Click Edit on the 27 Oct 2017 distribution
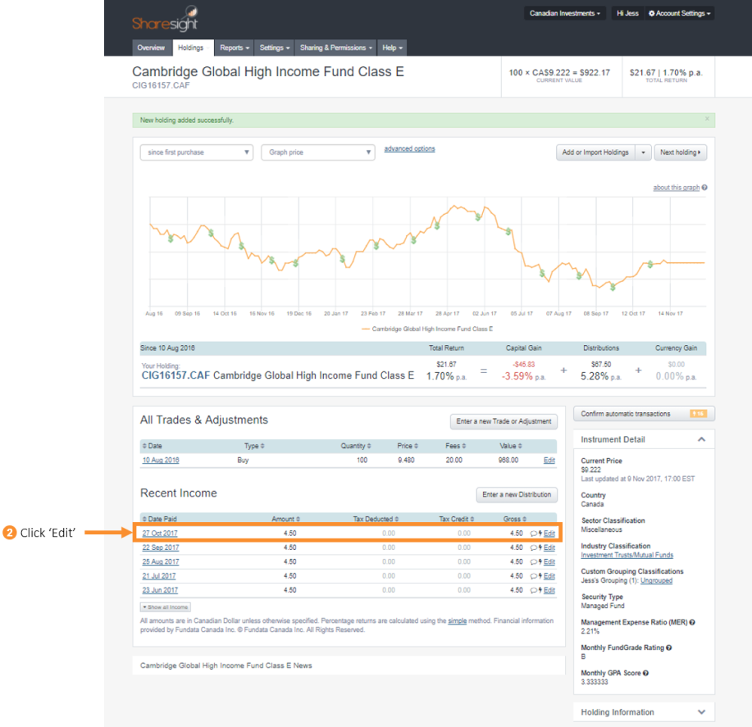 549,534
